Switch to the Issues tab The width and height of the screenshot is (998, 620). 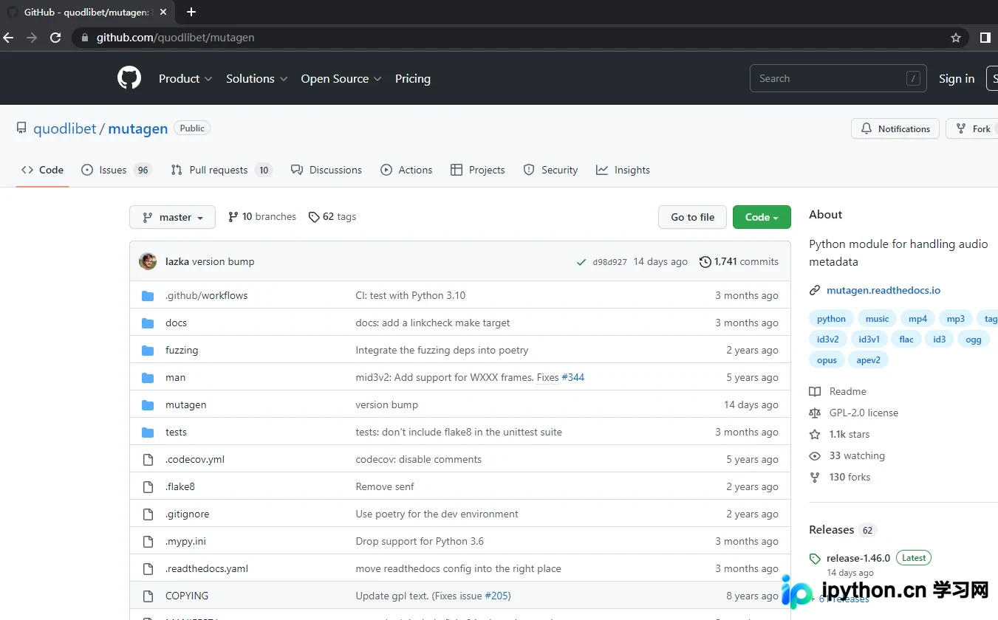coord(116,170)
